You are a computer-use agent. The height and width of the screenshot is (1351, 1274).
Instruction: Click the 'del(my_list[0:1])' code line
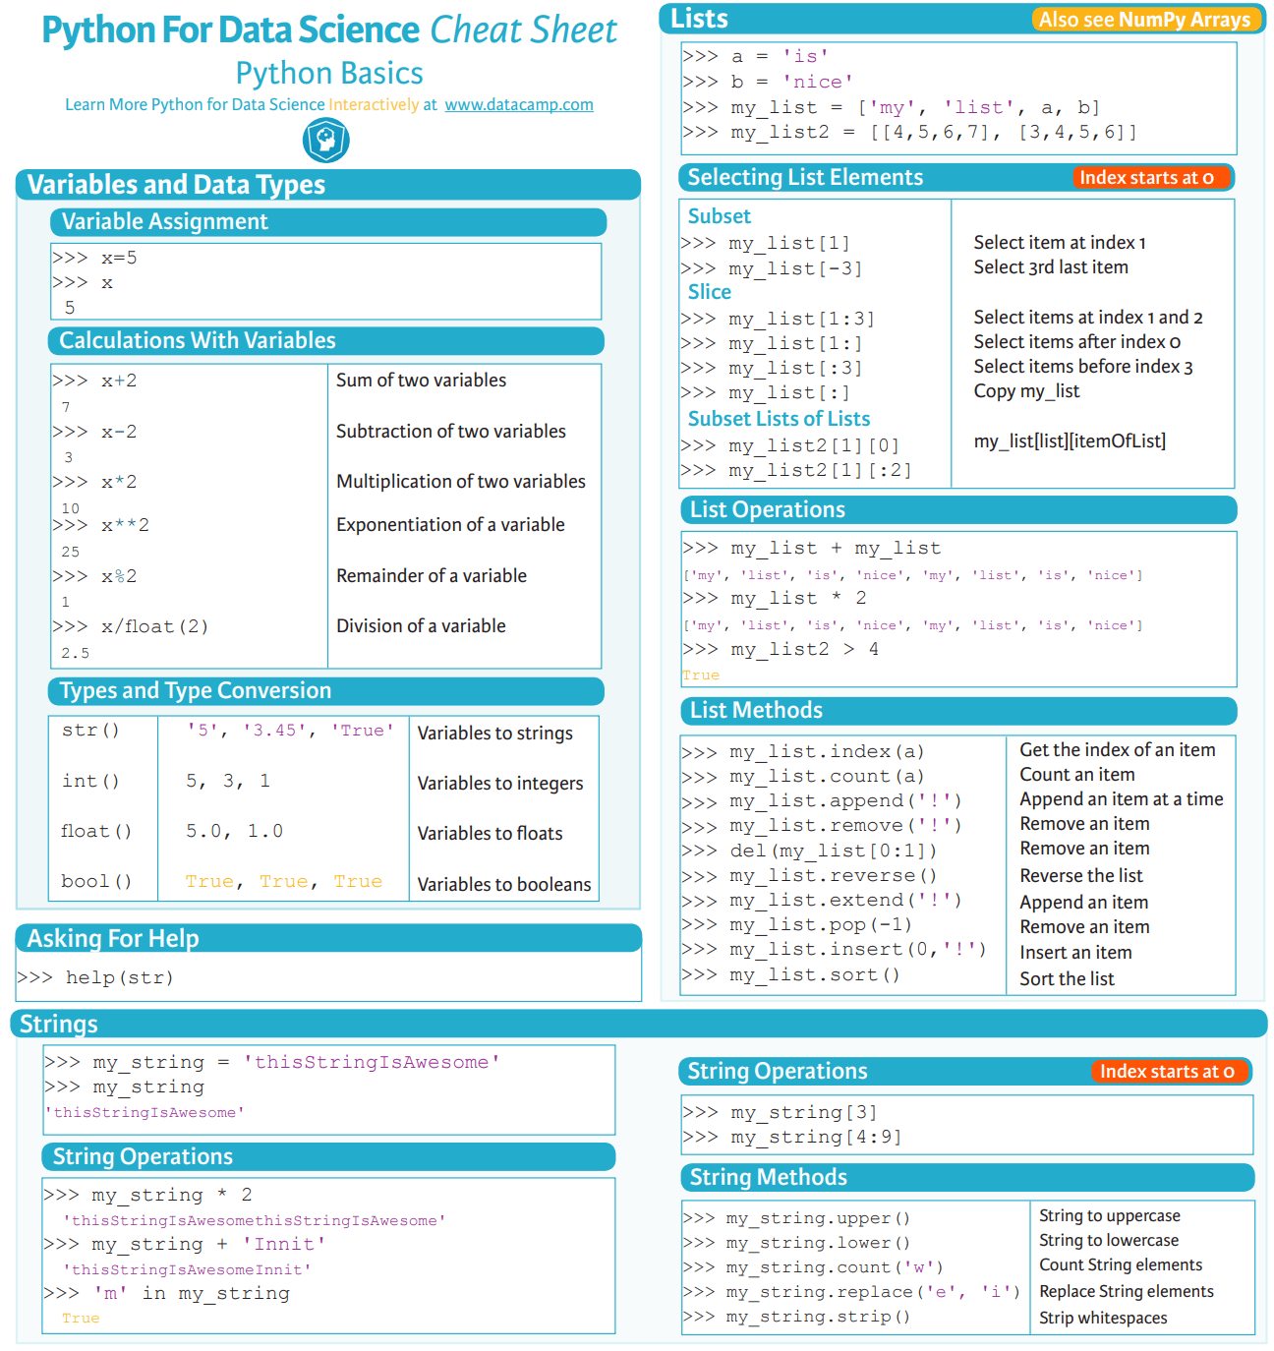coord(809,851)
